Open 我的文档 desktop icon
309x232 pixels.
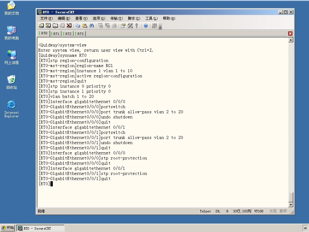(x=11, y=8)
